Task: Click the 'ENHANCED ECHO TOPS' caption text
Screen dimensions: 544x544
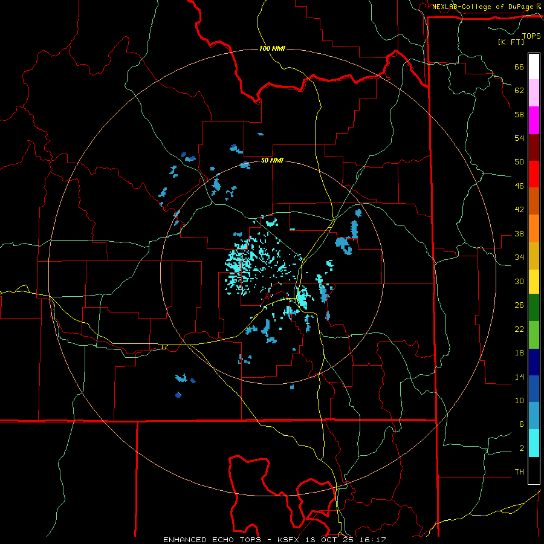Action: coord(212,540)
